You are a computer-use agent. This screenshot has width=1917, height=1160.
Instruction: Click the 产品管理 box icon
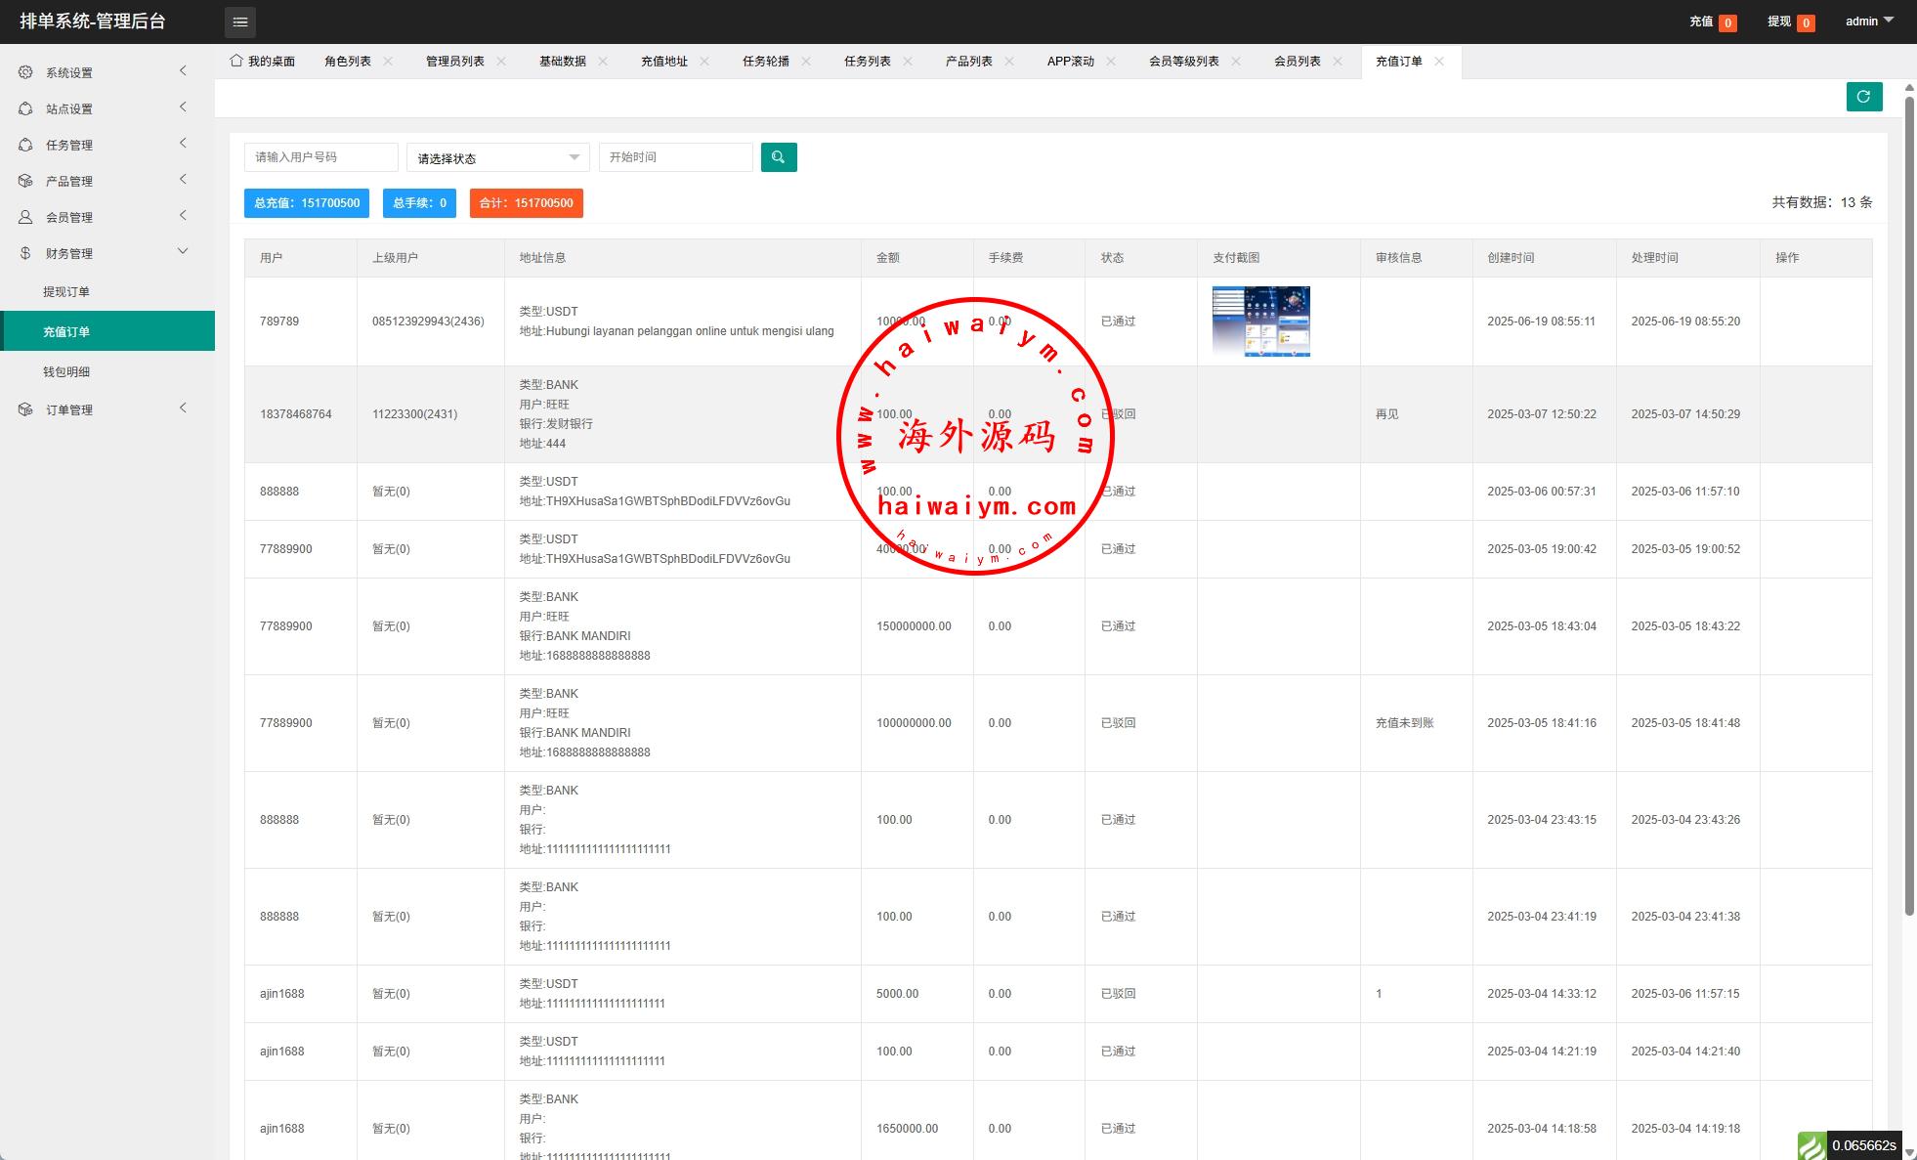25,181
